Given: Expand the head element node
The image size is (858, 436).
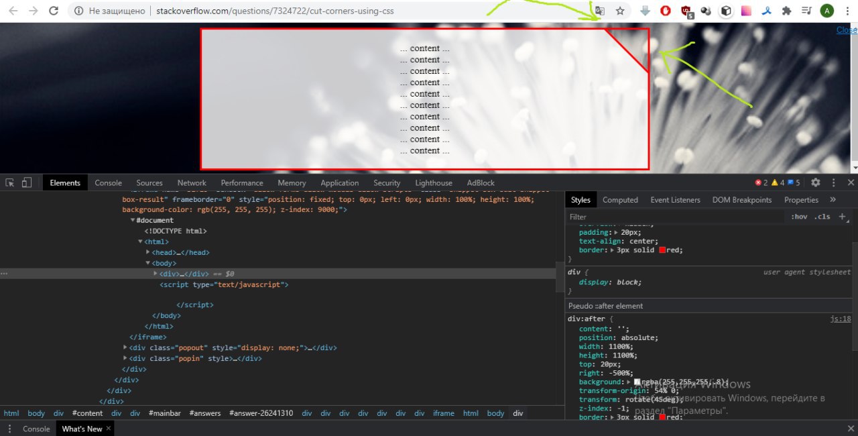Looking at the screenshot, I should click(148, 252).
